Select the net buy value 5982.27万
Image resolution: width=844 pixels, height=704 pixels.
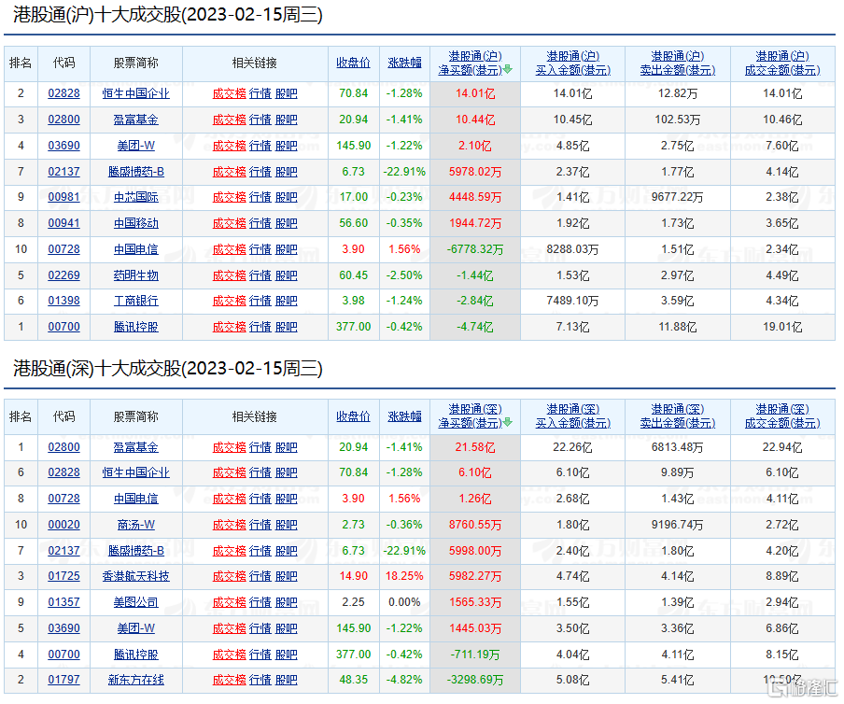pos(474,576)
